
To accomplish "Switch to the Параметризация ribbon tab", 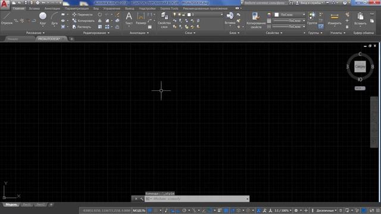I will point(77,8).
